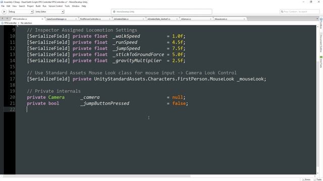Switch to the FirstPersonController.cs tab
Image resolution: width=323 pixels, height=181 pixels.
pyautogui.click(x=95, y=19)
